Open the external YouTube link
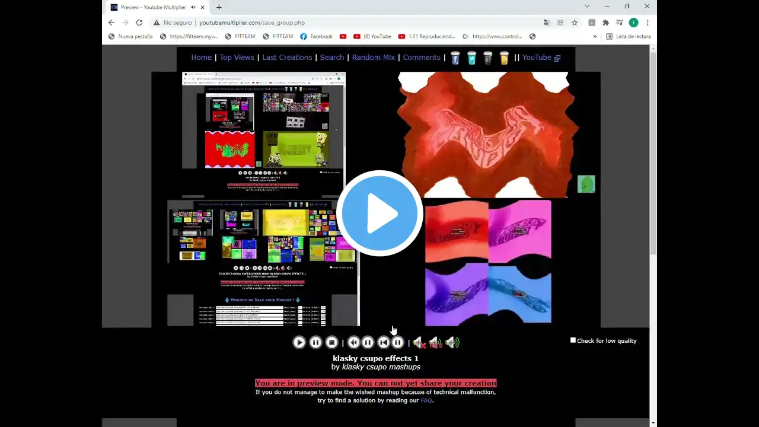Image resolution: width=759 pixels, height=427 pixels. [541, 58]
